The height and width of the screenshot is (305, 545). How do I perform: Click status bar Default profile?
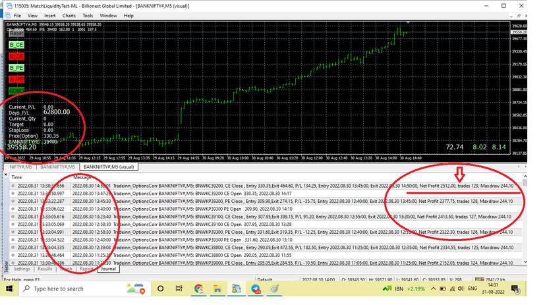(x=265, y=280)
